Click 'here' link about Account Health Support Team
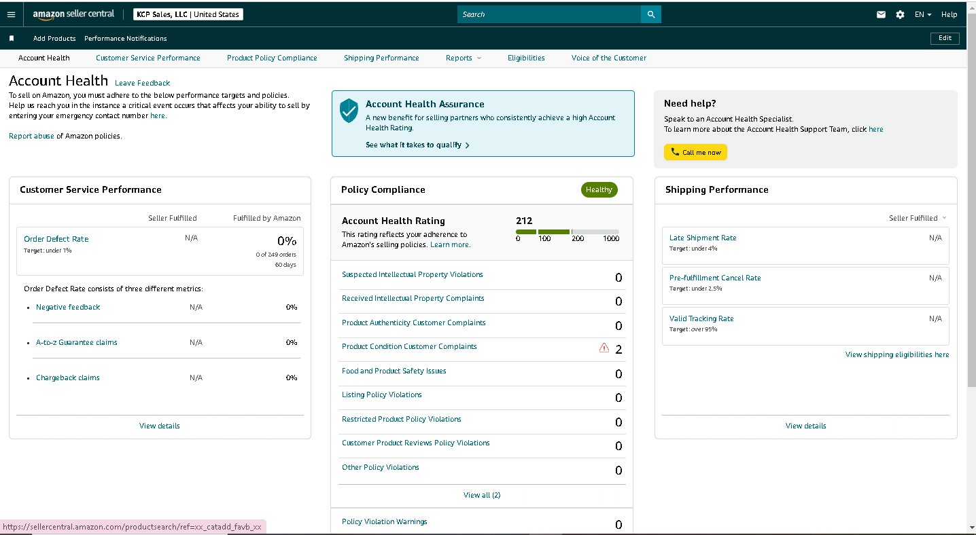 click(876, 129)
